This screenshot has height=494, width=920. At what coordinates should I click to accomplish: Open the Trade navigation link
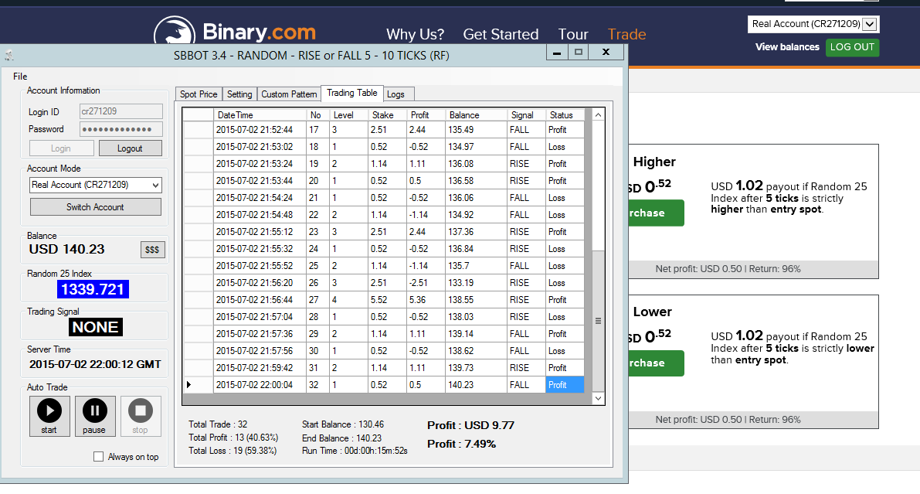(626, 34)
